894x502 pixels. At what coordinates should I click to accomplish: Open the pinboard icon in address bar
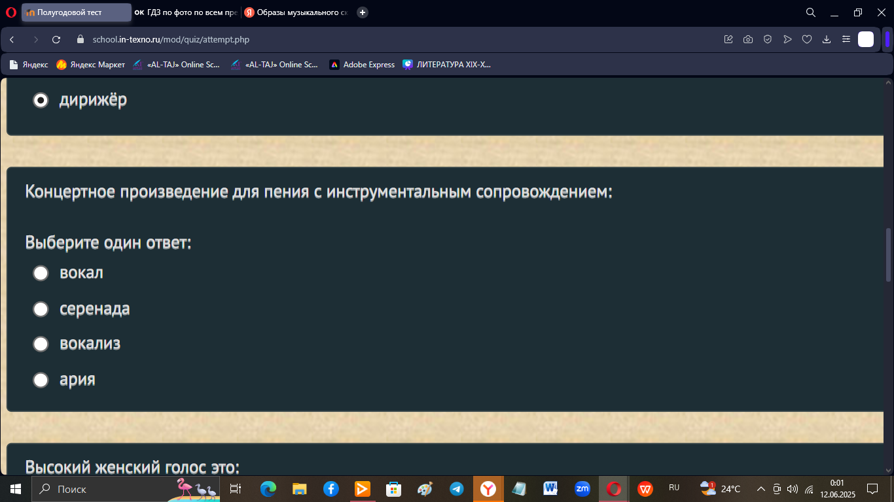(x=728, y=39)
